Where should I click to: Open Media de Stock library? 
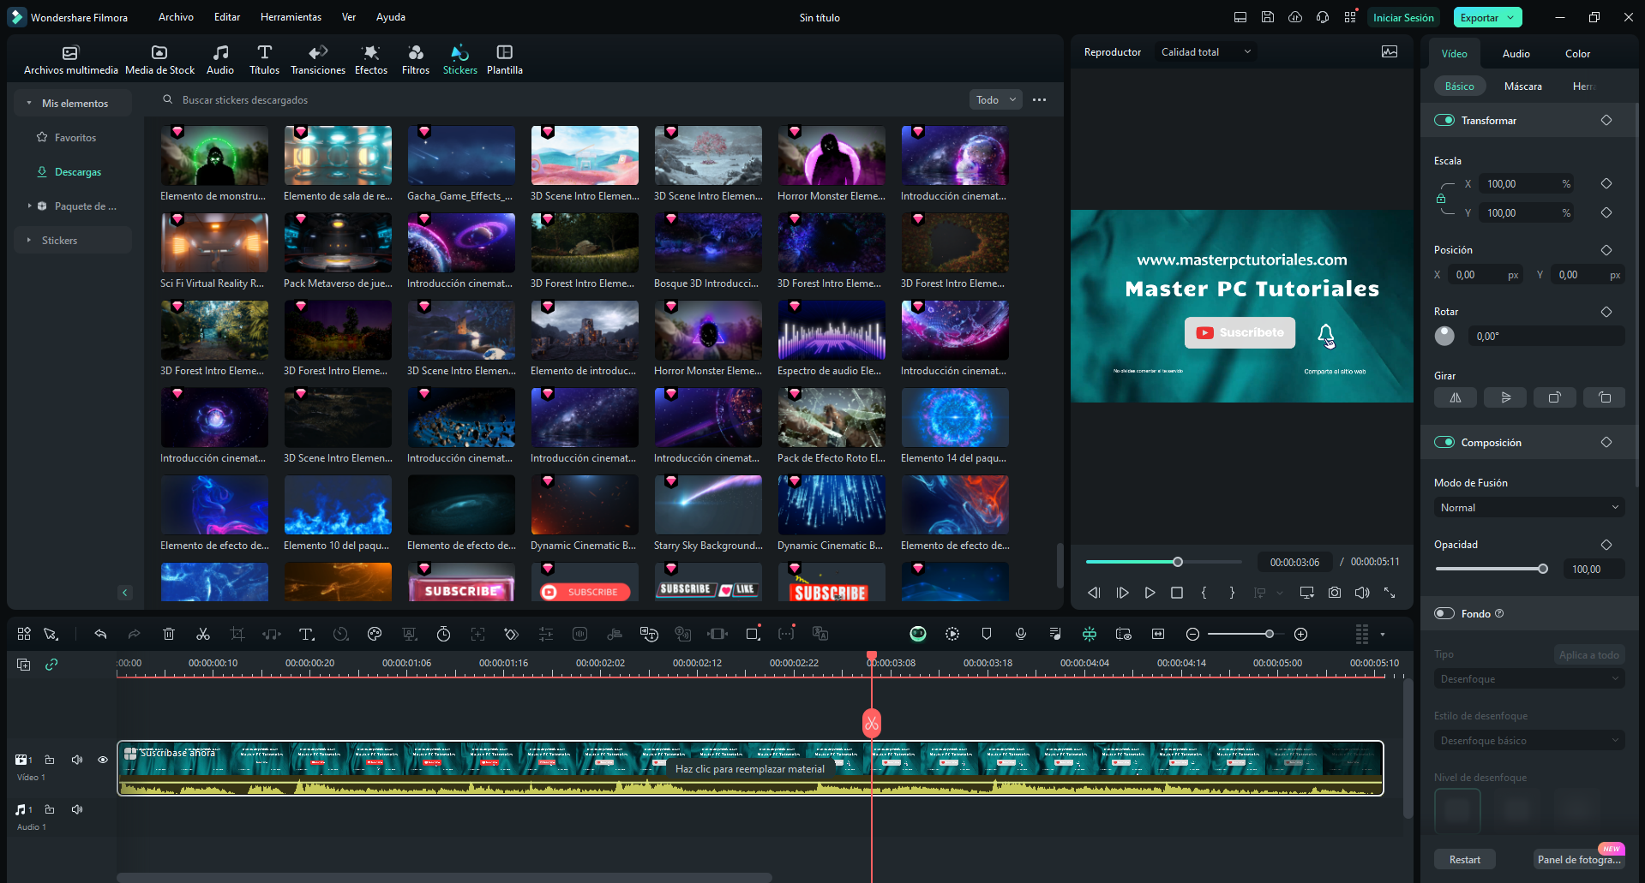(159, 60)
